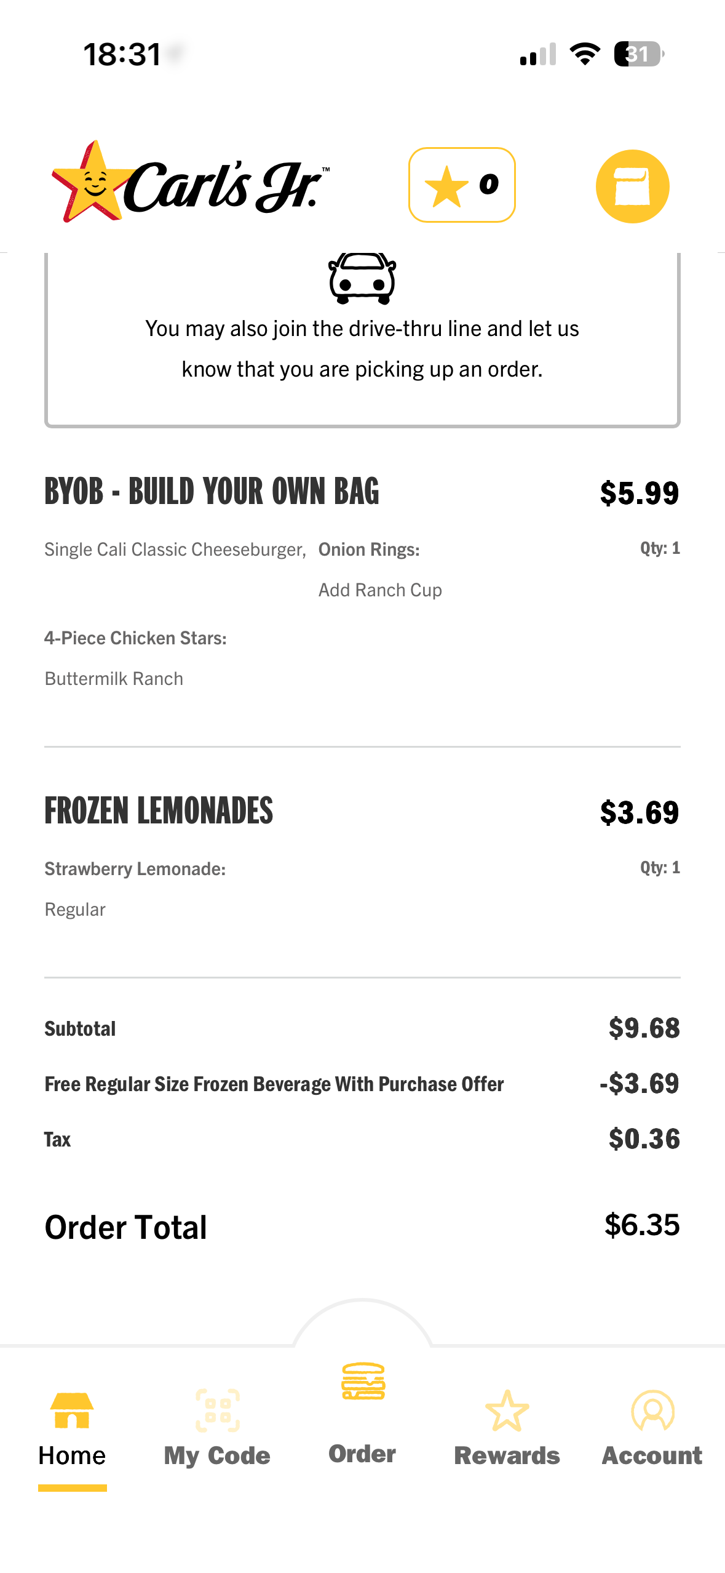
Task: Tap the drive-thru car icon
Action: pos(362,278)
